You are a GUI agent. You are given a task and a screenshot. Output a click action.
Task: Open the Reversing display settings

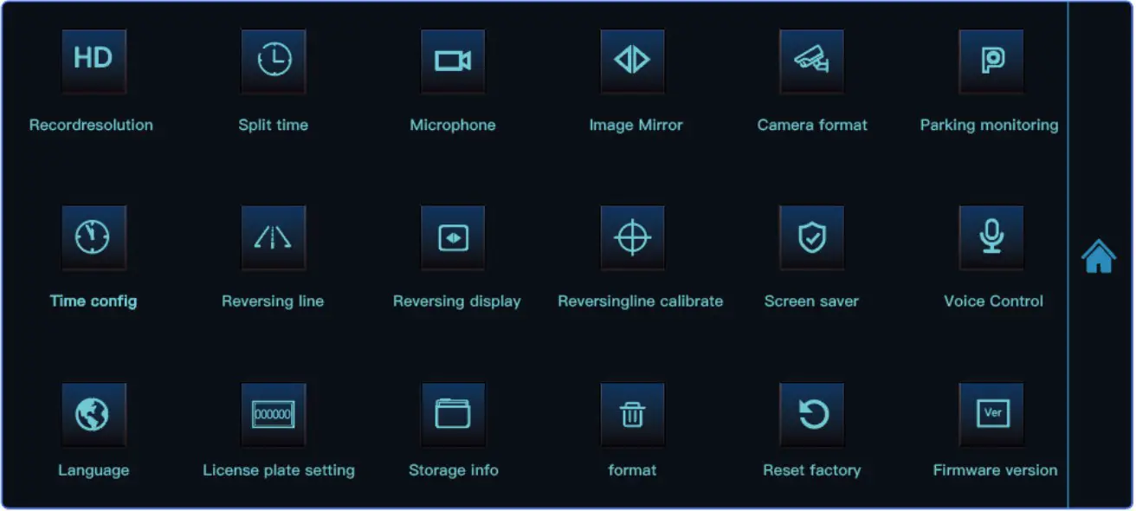(x=453, y=237)
